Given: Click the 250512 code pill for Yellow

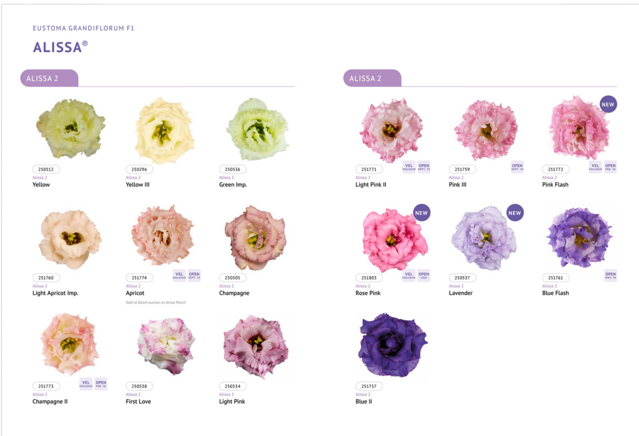Looking at the screenshot, I should (x=46, y=169).
